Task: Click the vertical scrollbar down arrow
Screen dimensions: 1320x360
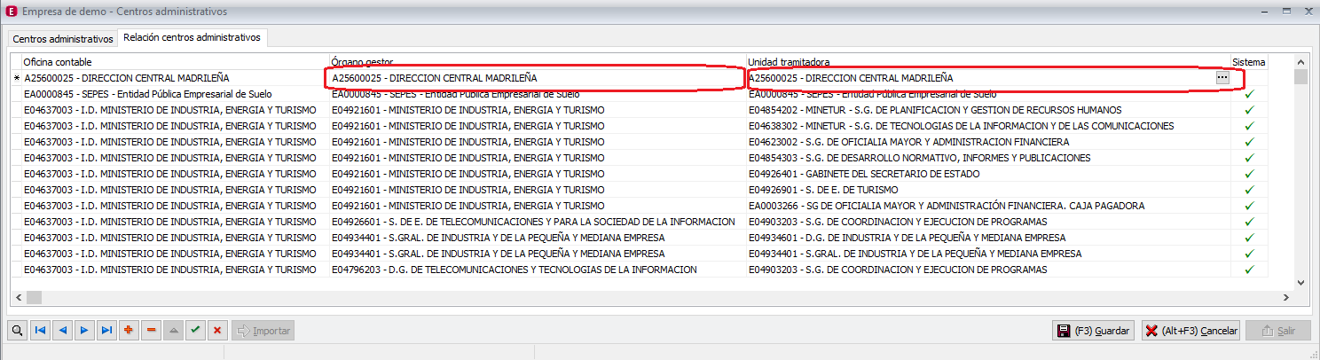Action: pyautogui.click(x=1300, y=283)
